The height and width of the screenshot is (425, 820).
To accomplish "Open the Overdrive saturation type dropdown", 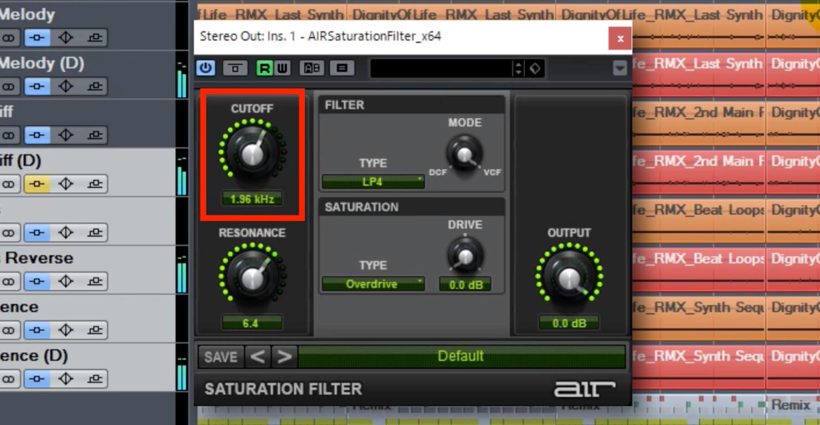I will click(373, 284).
